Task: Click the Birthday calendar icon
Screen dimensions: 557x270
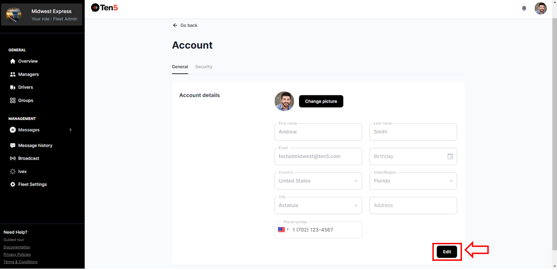Action: 450,156
